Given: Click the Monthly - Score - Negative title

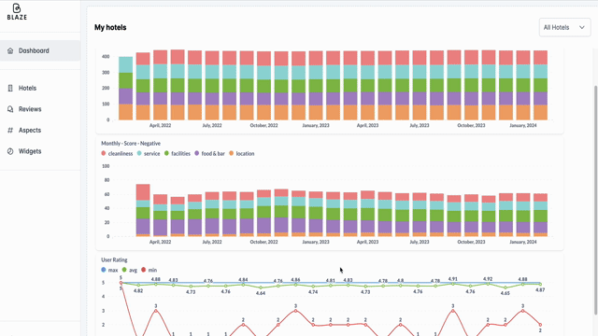Looking at the screenshot, I should tap(131, 143).
